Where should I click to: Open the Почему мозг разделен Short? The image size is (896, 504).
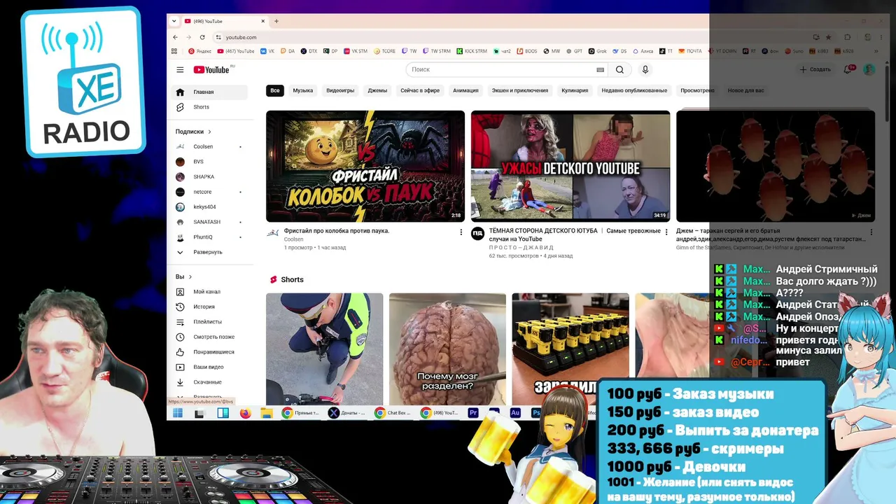pos(447,349)
